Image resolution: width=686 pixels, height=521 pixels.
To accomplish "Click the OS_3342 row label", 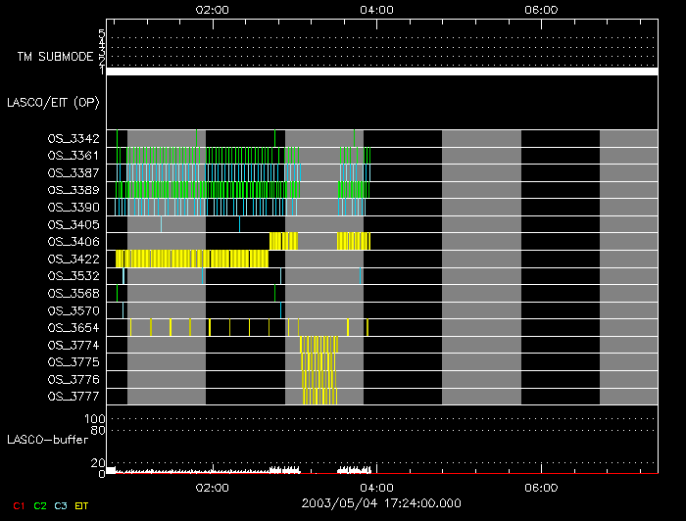I will (73, 138).
